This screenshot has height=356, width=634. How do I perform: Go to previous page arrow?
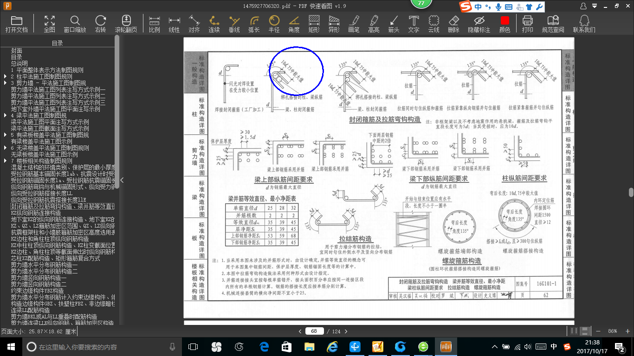pos(300,331)
